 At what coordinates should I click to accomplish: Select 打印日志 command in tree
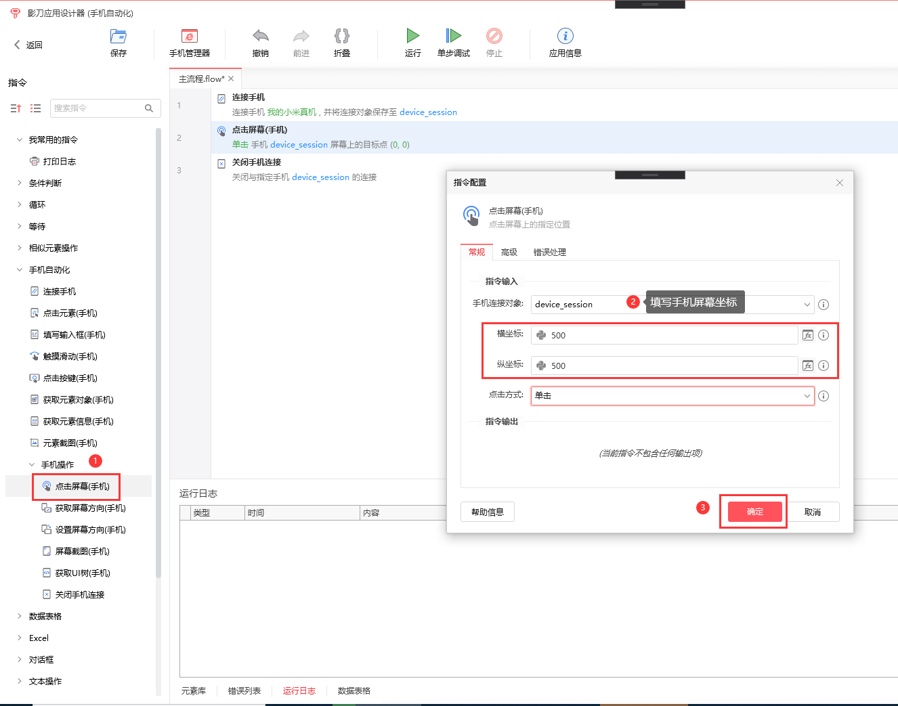[53, 161]
